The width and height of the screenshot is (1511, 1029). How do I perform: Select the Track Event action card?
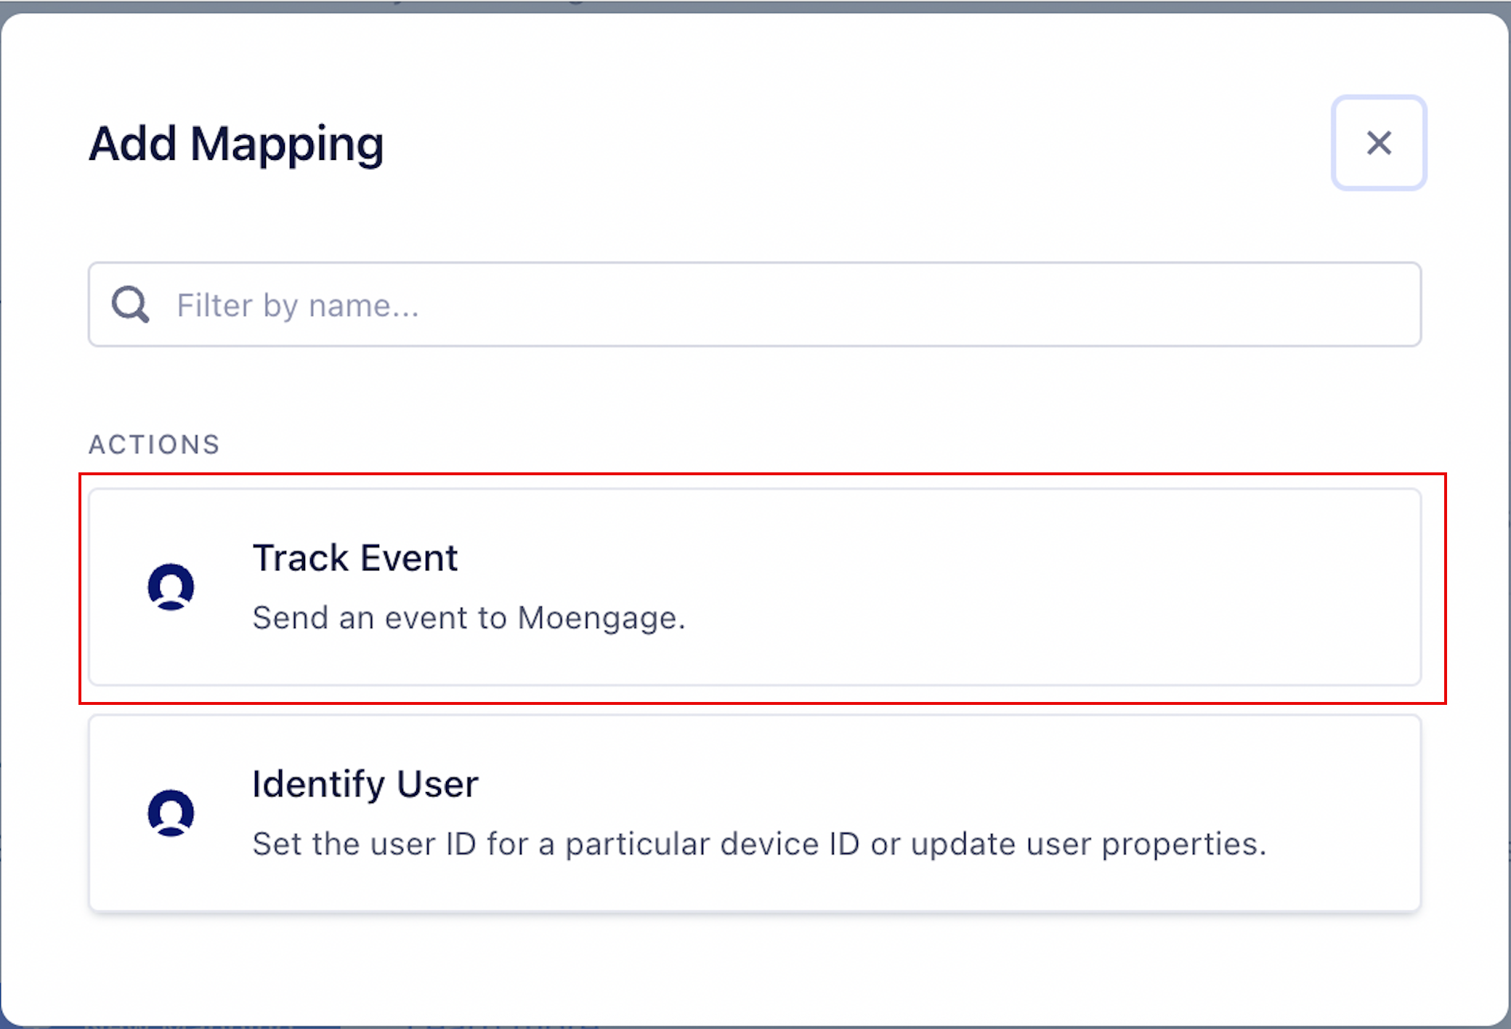click(x=755, y=587)
